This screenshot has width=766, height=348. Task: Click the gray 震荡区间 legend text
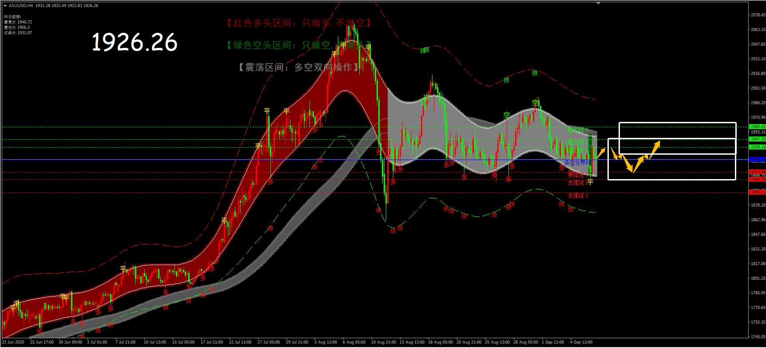tap(298, 67)
